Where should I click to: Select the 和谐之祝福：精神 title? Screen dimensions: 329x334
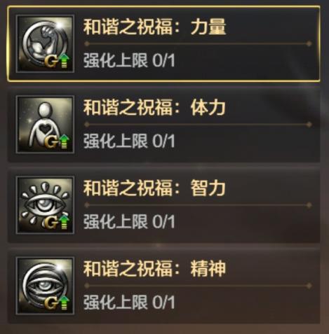pos(154,269)
